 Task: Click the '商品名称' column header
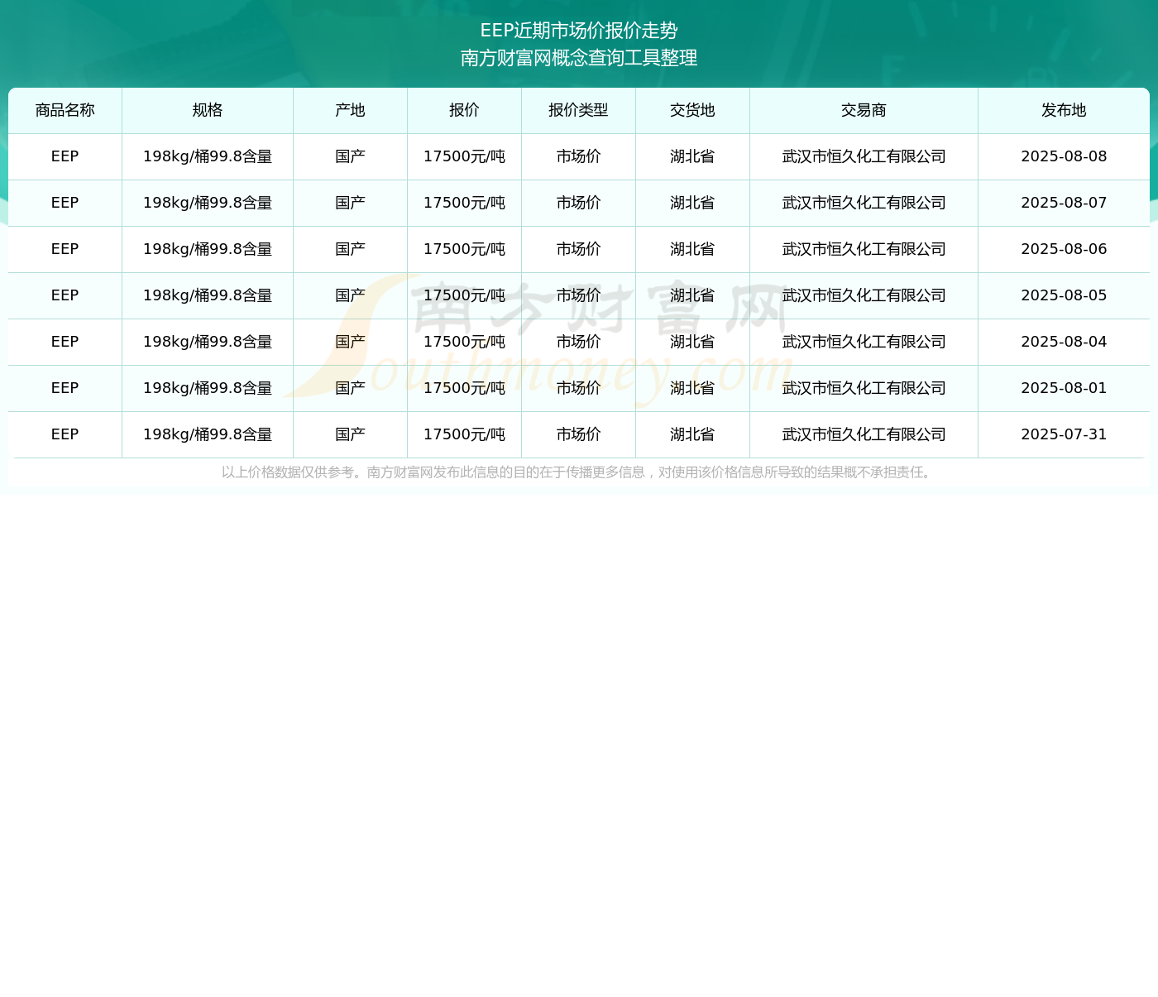click(x=65, y=110)
